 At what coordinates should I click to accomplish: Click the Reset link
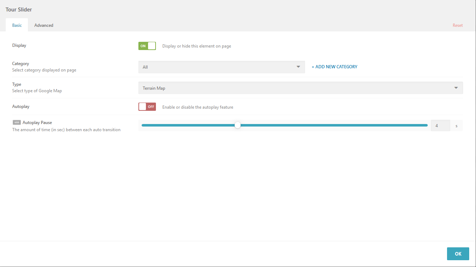(x=457, y=25)
